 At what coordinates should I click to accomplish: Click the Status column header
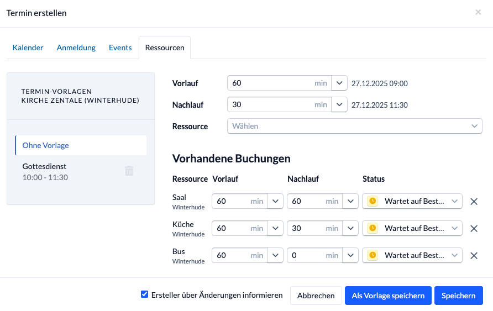pyautogui.click(x=374, y=179)
